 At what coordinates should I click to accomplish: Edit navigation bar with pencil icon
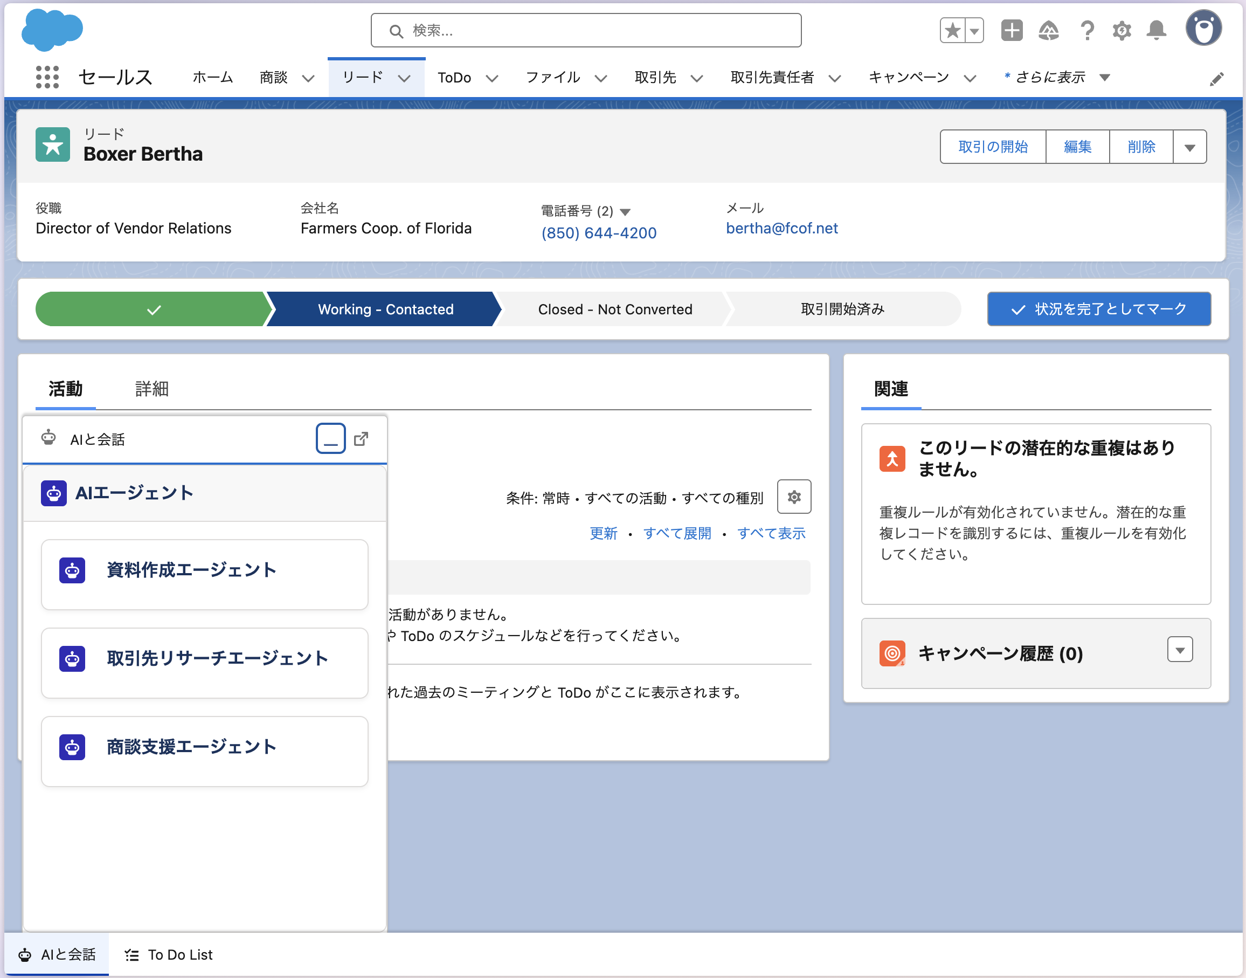click(1217, 79)
